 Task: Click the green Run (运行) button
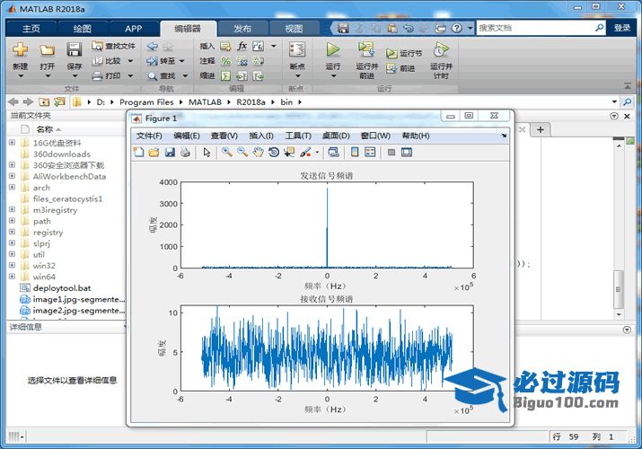point(333,49)
